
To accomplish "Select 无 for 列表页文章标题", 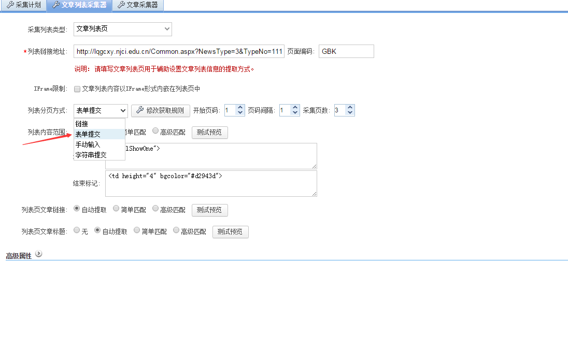I will pos(77,231).
